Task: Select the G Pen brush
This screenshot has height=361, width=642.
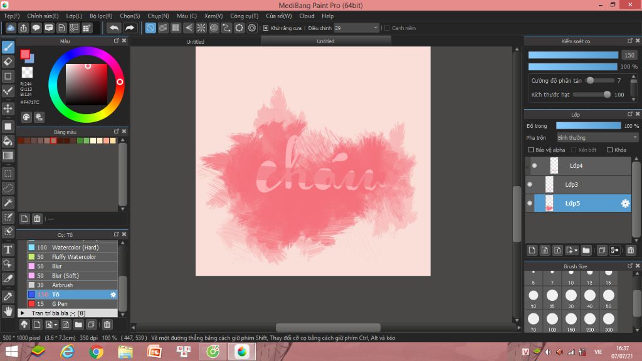Action: (73, 304)
